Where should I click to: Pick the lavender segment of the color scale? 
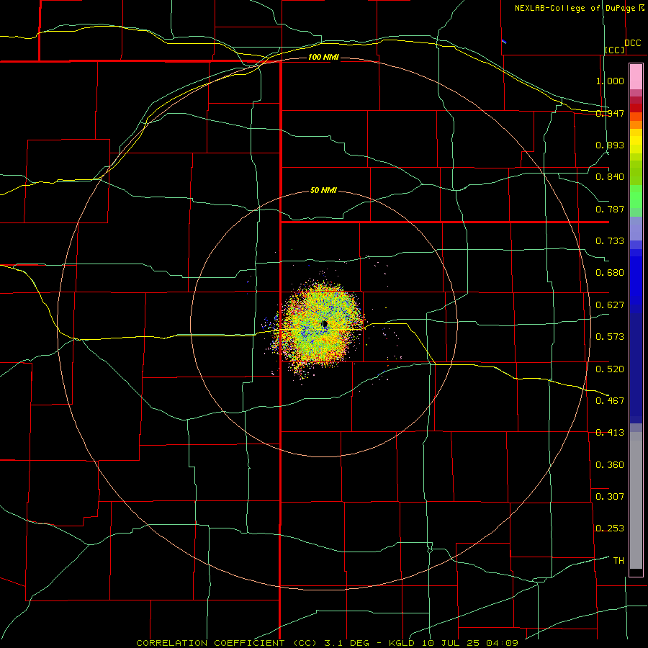(x=636, y=228)
